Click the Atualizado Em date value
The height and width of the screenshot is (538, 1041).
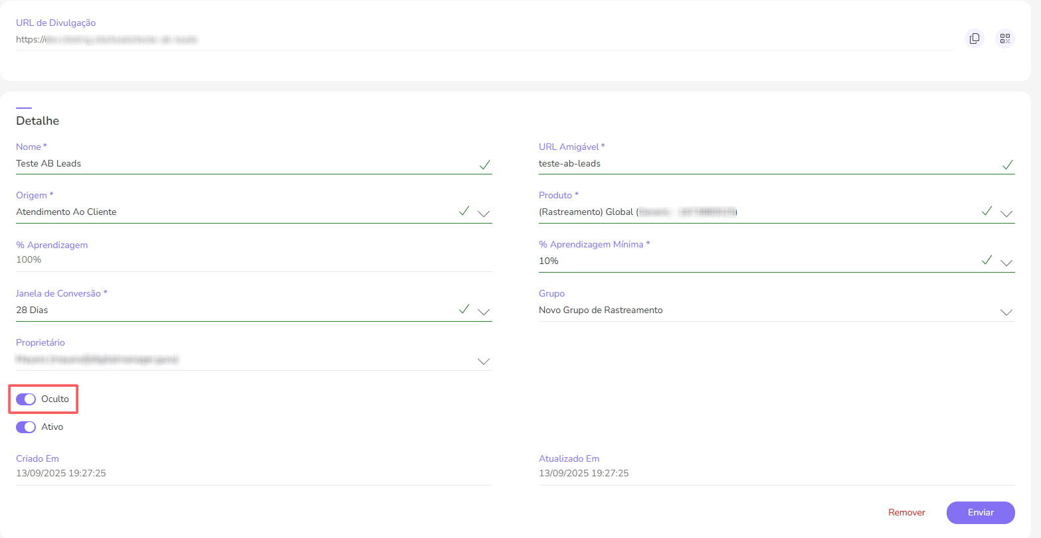583,474
